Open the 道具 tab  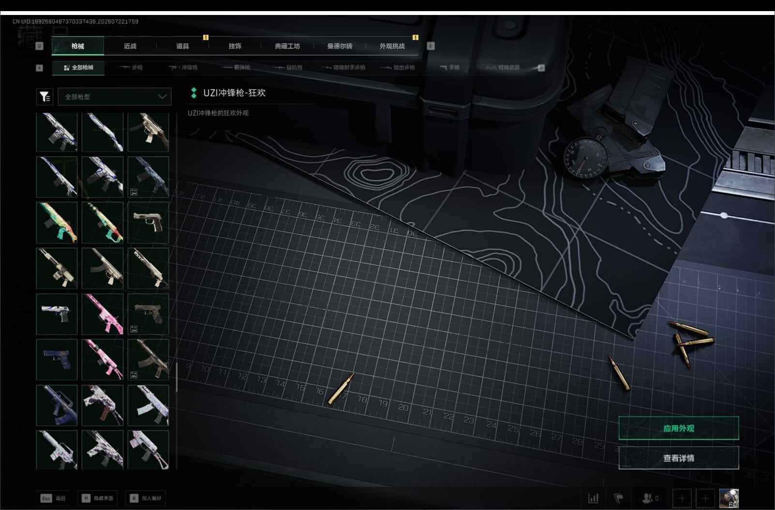coord(182,46)
